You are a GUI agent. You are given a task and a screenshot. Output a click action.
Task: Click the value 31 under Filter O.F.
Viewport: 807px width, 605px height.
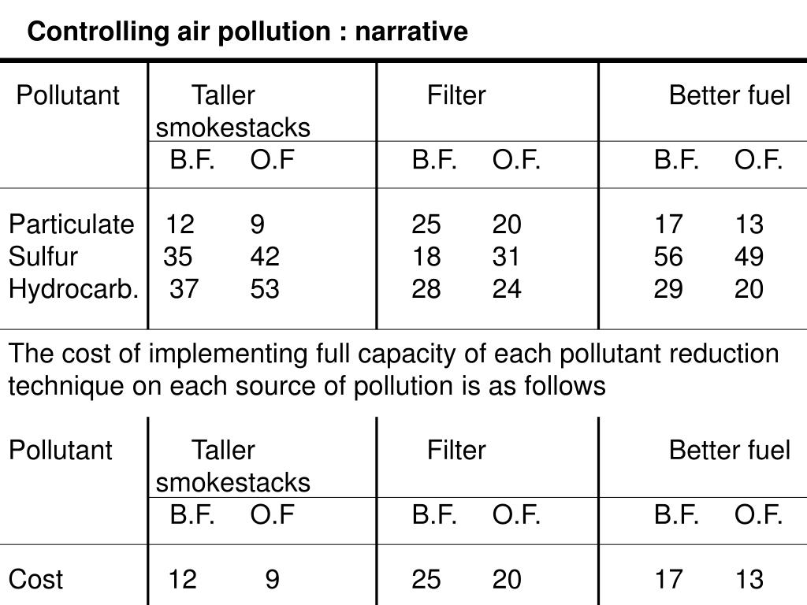click(x=507, y=257)
